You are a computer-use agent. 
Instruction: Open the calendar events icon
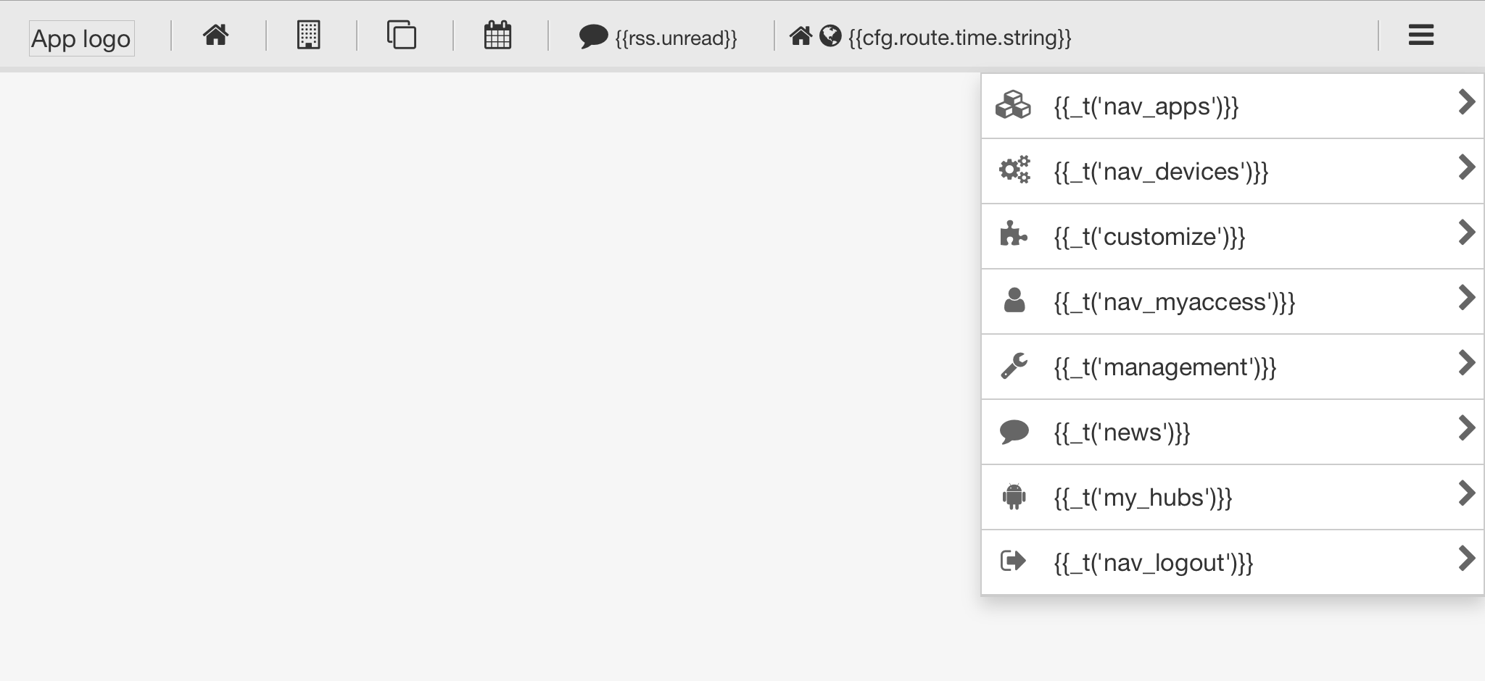pyautogui.click(x=497, y=35)
